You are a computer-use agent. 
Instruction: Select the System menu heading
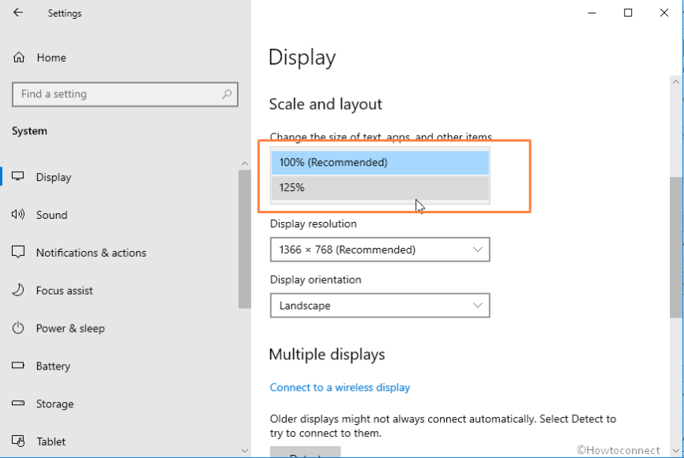click(x=29, y=131)
